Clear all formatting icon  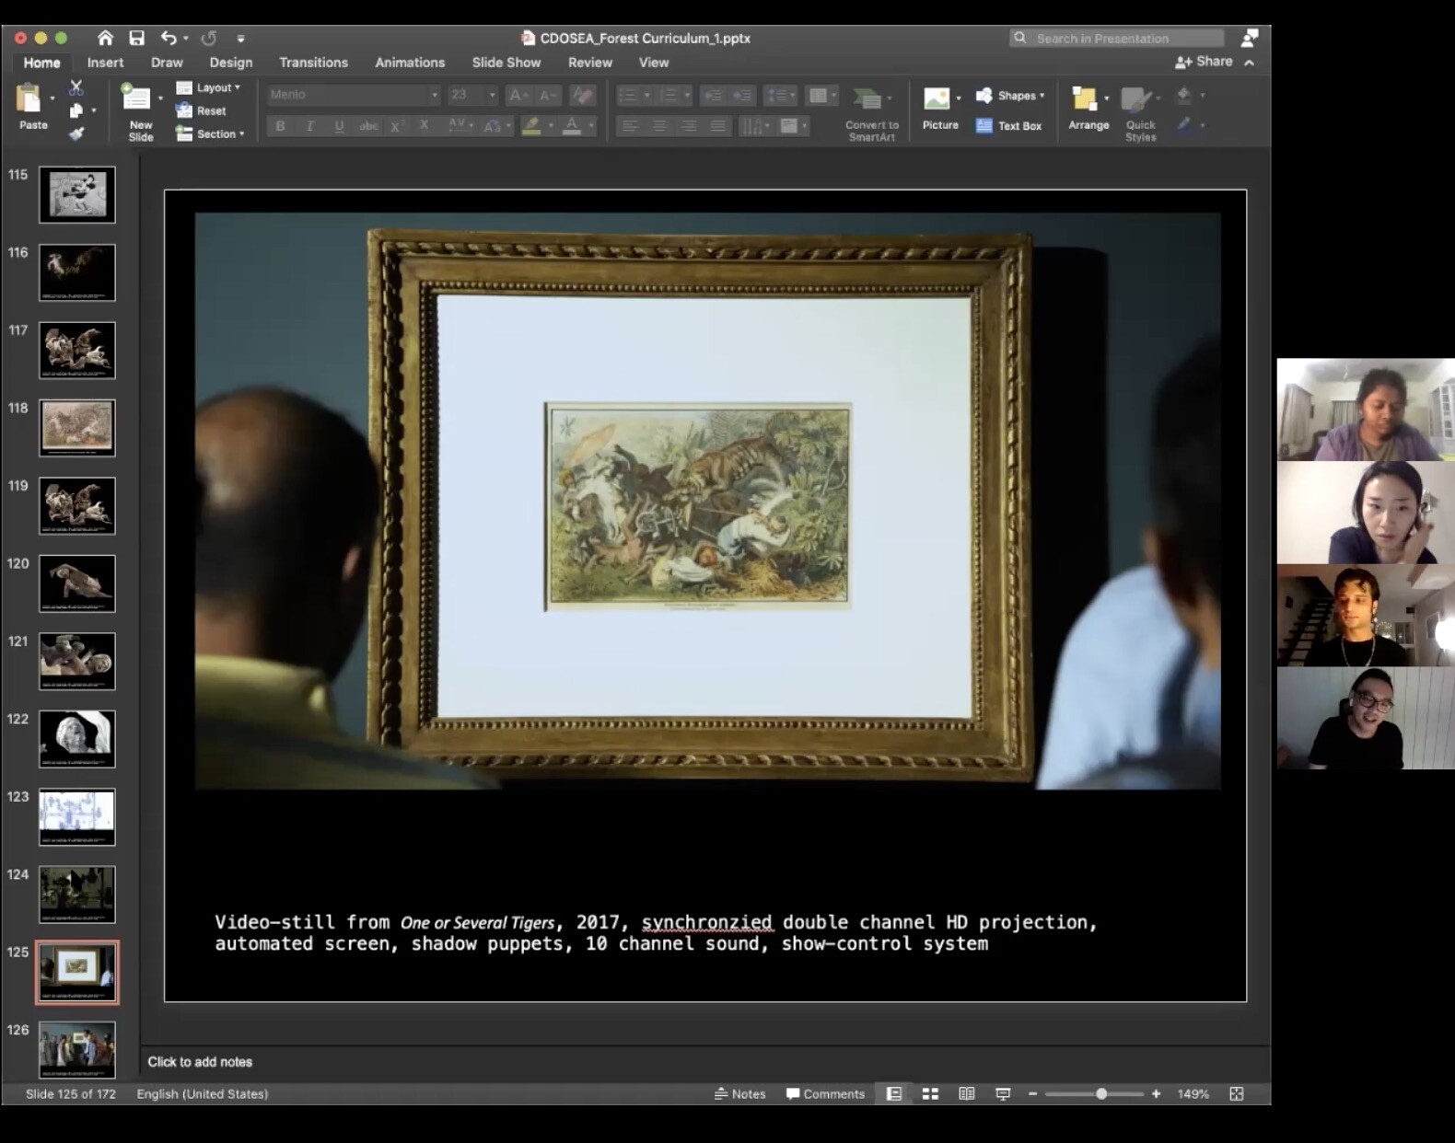pos(582,95)
